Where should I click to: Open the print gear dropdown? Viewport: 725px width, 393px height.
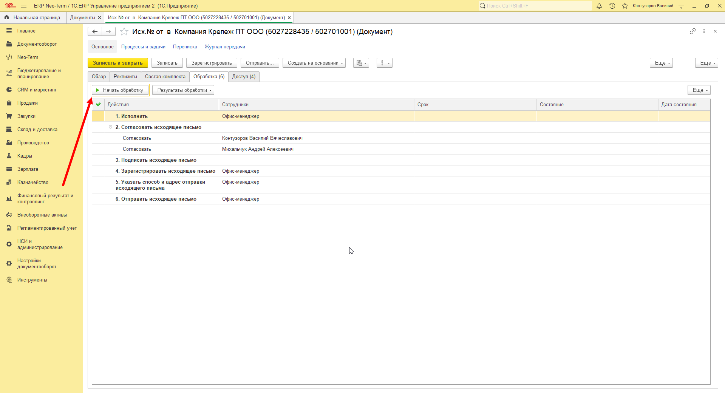[361, 63]
